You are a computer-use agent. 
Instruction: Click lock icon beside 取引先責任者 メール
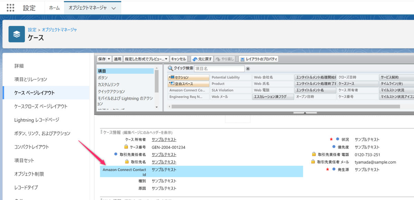(313, 161)
